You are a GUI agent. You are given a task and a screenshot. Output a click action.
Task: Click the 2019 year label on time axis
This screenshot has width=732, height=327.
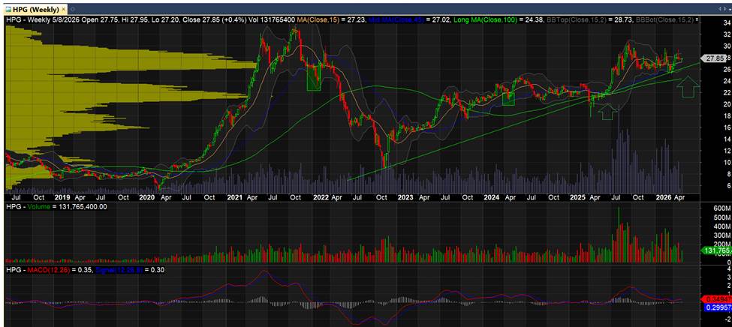(62, 197)
